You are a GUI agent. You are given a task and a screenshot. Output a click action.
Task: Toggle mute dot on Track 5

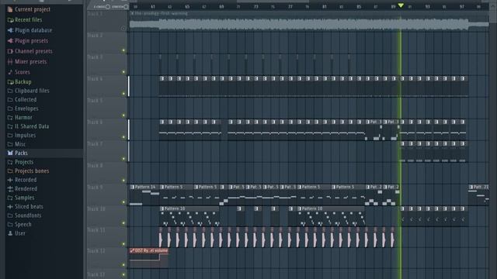coord(123,115)
